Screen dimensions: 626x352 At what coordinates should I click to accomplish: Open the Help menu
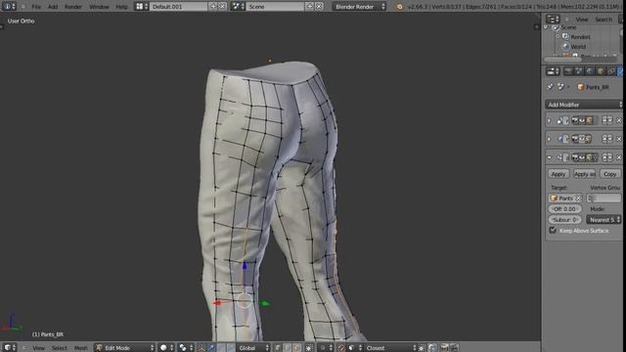(x=121, y=7)
